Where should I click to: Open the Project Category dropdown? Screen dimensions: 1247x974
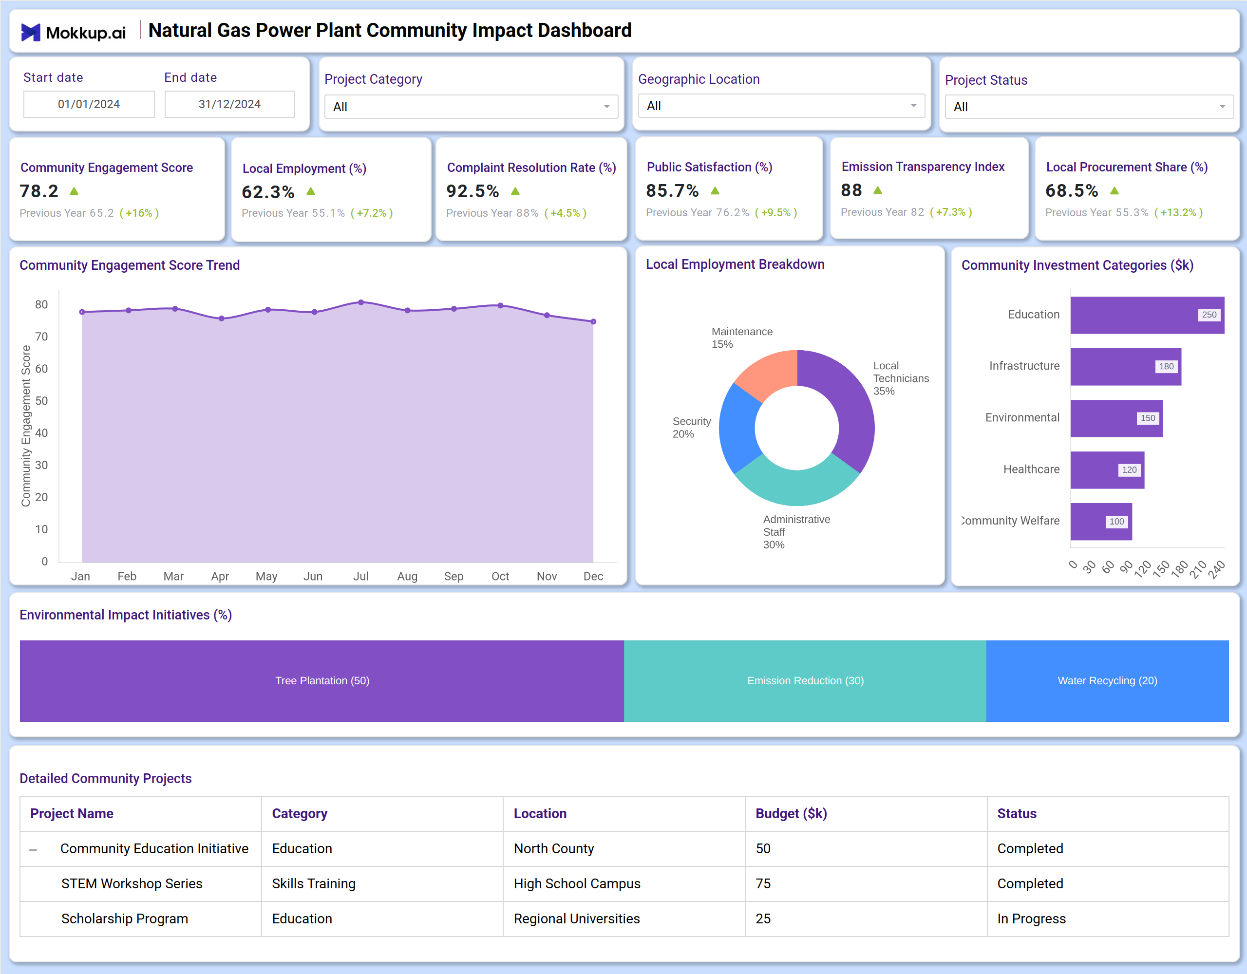pyautogui.click(x=471, y=107)
